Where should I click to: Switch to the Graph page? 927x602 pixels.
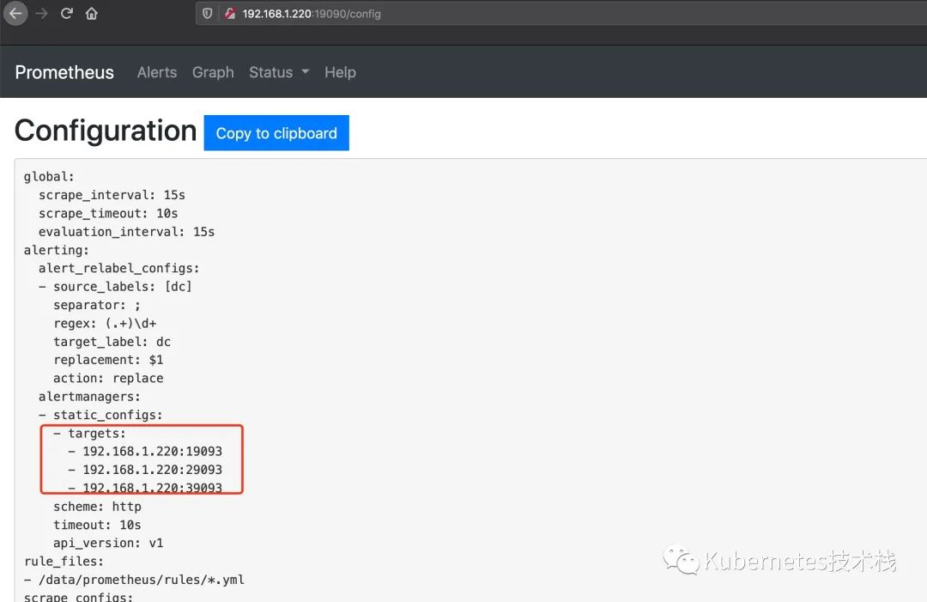point(213,73)
